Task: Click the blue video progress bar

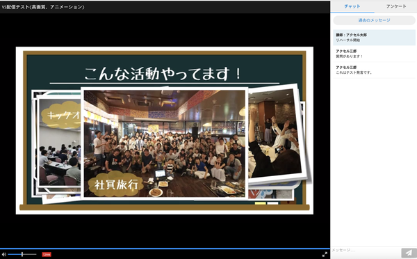Action: 165,249
